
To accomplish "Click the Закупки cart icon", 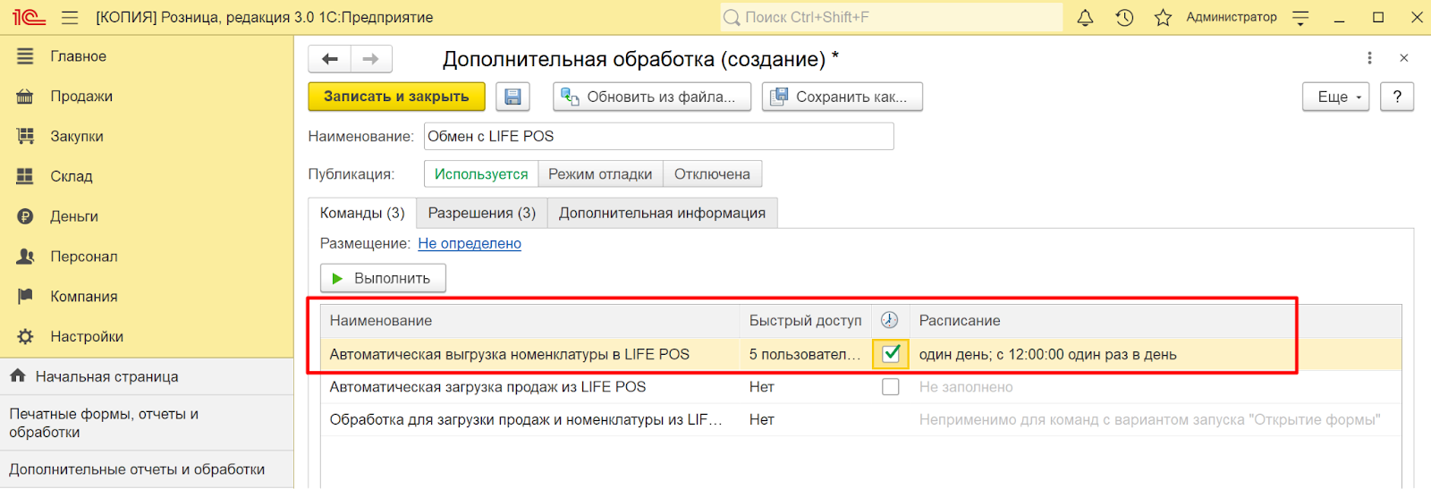I will pyautogui.click(x=25, y=136).
